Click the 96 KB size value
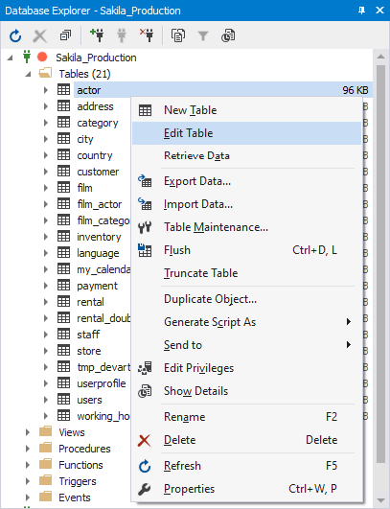 (x=356, y=90)
